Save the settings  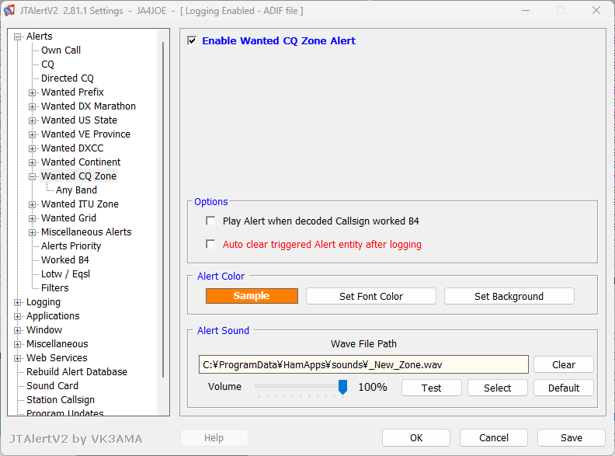click(x=572, y=438)
